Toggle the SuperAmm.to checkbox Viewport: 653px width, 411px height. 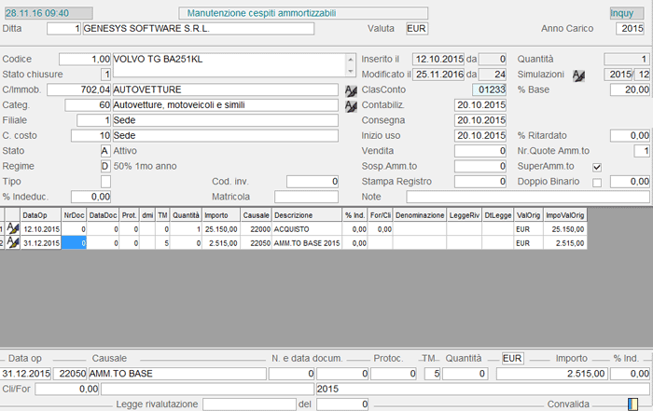click(x=597, y=167)
